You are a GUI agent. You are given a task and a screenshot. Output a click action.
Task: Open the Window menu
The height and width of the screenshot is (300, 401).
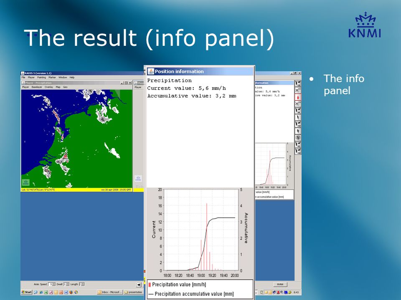63,77
